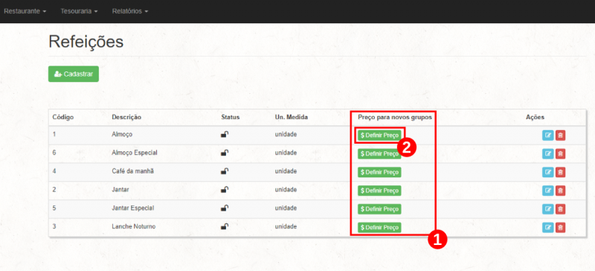Click the green Cadastrar button
The image size is (595, 271).
(74, 74)
